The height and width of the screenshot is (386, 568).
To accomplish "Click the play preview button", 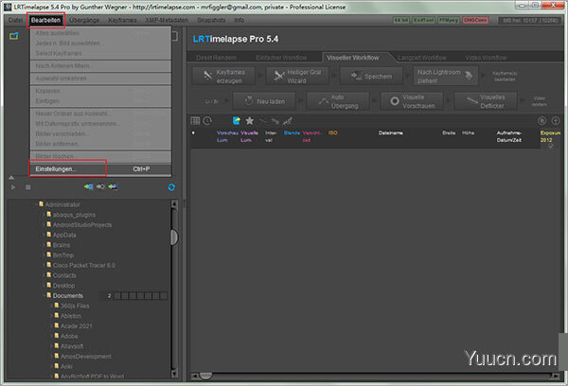I will pos(13,187).
